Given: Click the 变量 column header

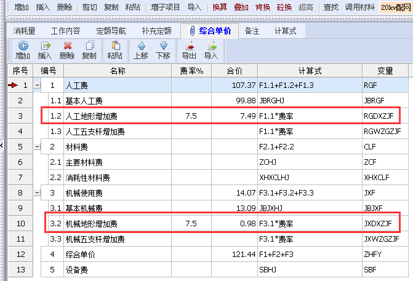Looking at the screenshot, I should pos(385,71).
